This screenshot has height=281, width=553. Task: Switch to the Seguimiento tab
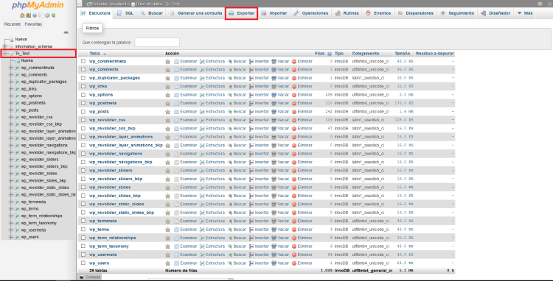click(457, 13)
